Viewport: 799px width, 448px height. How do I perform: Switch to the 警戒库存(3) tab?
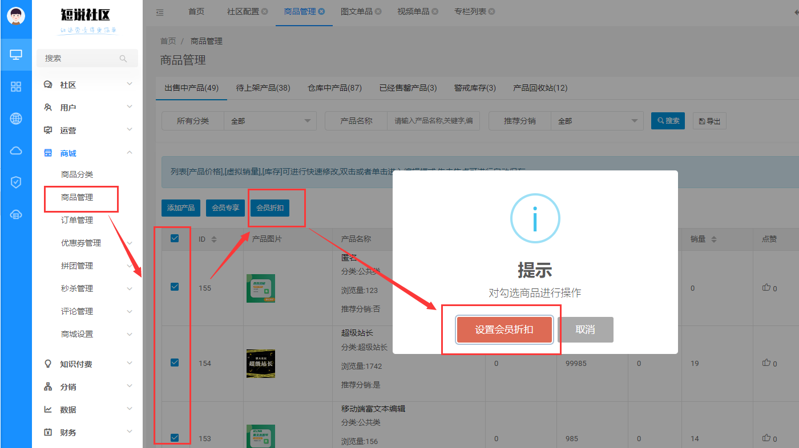[475, 88]
